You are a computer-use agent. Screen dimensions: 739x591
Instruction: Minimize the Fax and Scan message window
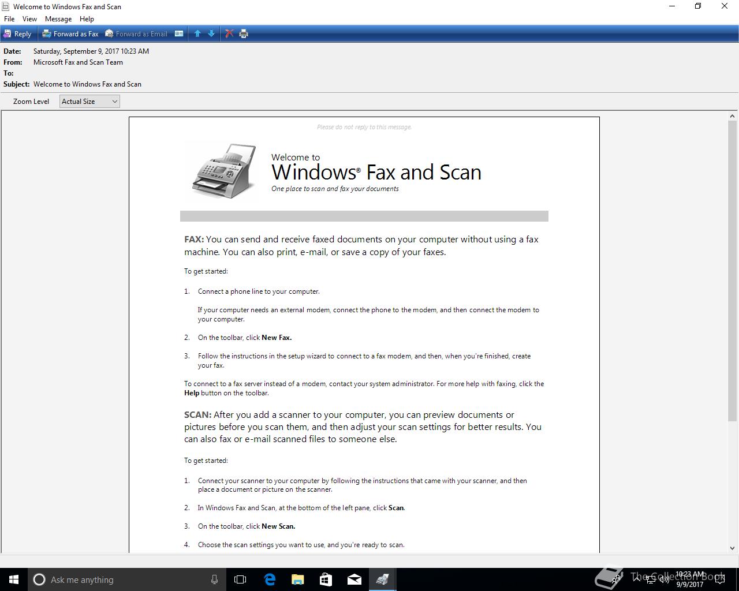tap(671, 6)
